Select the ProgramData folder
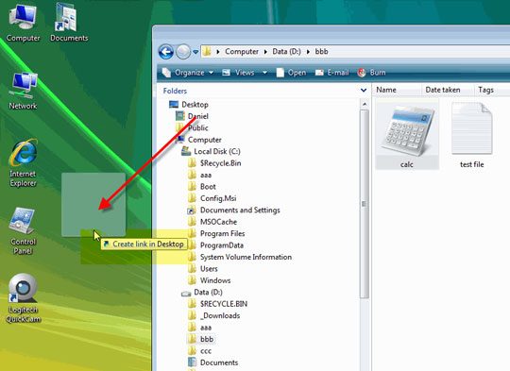This screenshot has height=371, width=510. click(215, 245)
